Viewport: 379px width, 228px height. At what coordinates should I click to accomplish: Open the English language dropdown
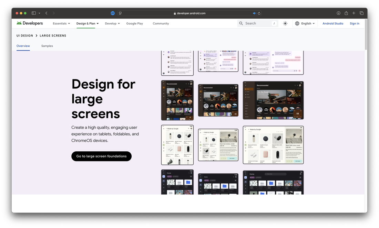click(305, 23)
